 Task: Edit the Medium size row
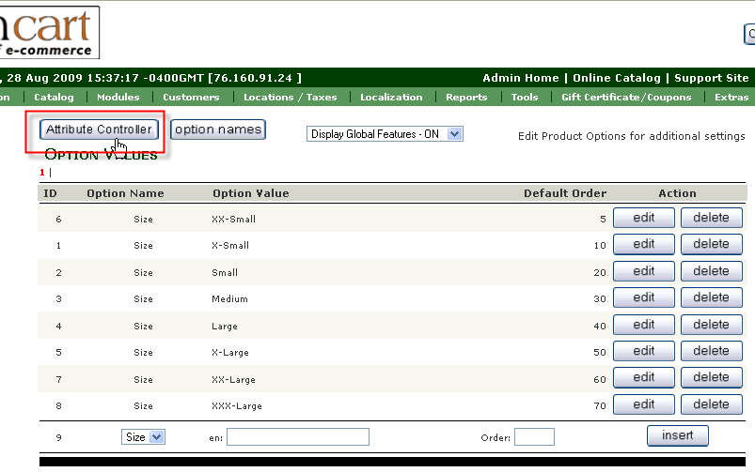[x=643, y=298]
